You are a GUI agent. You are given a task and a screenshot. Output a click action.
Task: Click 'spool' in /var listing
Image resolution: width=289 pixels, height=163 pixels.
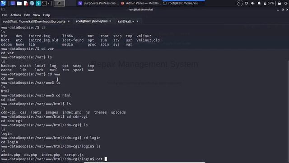click(78, 70)
